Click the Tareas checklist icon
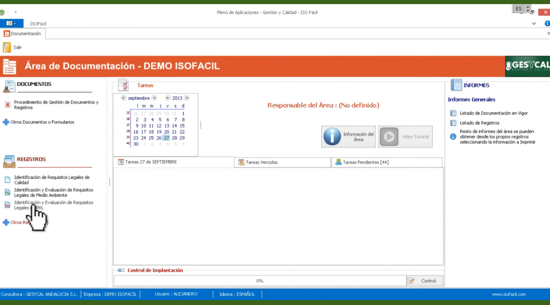The height and width of the screenshot is (305, 550). pos(124,85)
